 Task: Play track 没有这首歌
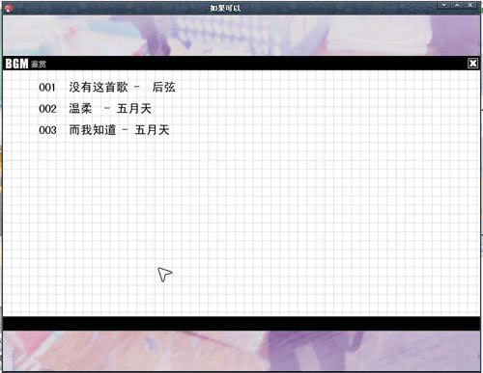click(99, 87)
